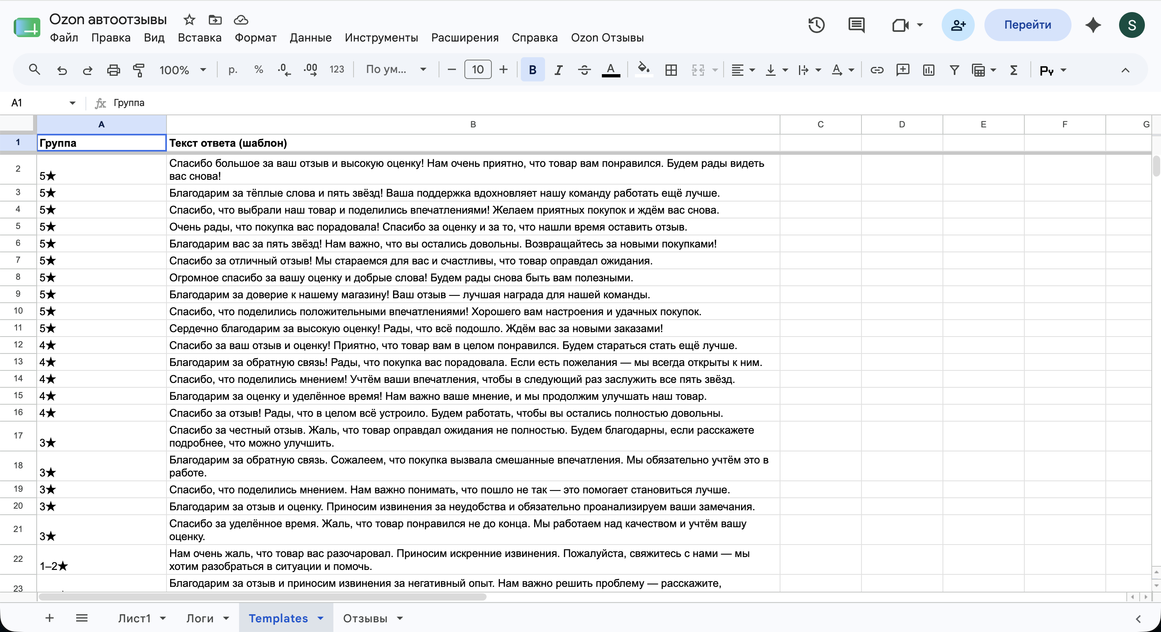Click the print icon in toolbar

pos(113,70)
